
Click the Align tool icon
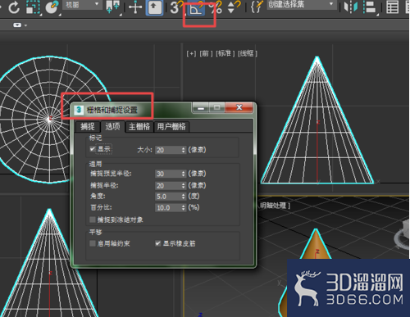pos(370,7)
